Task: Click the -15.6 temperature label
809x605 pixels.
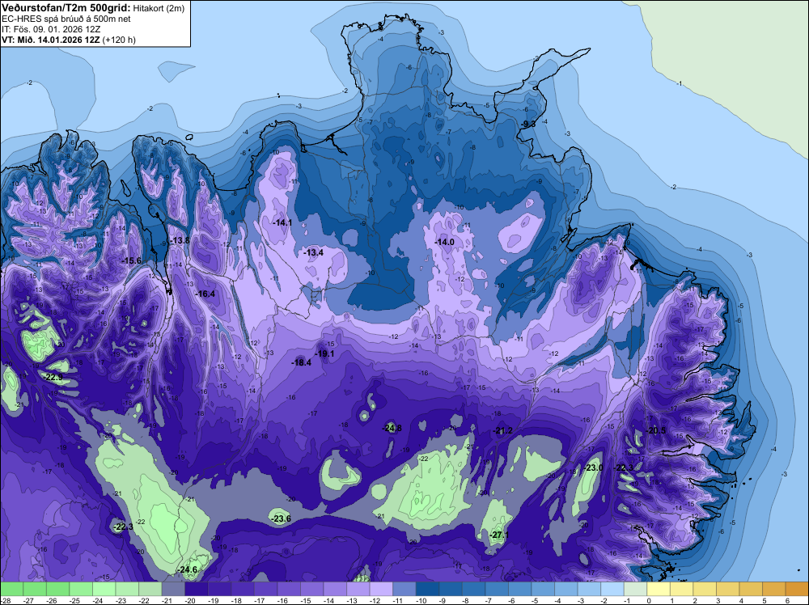Action: click(x=132, y=261)
